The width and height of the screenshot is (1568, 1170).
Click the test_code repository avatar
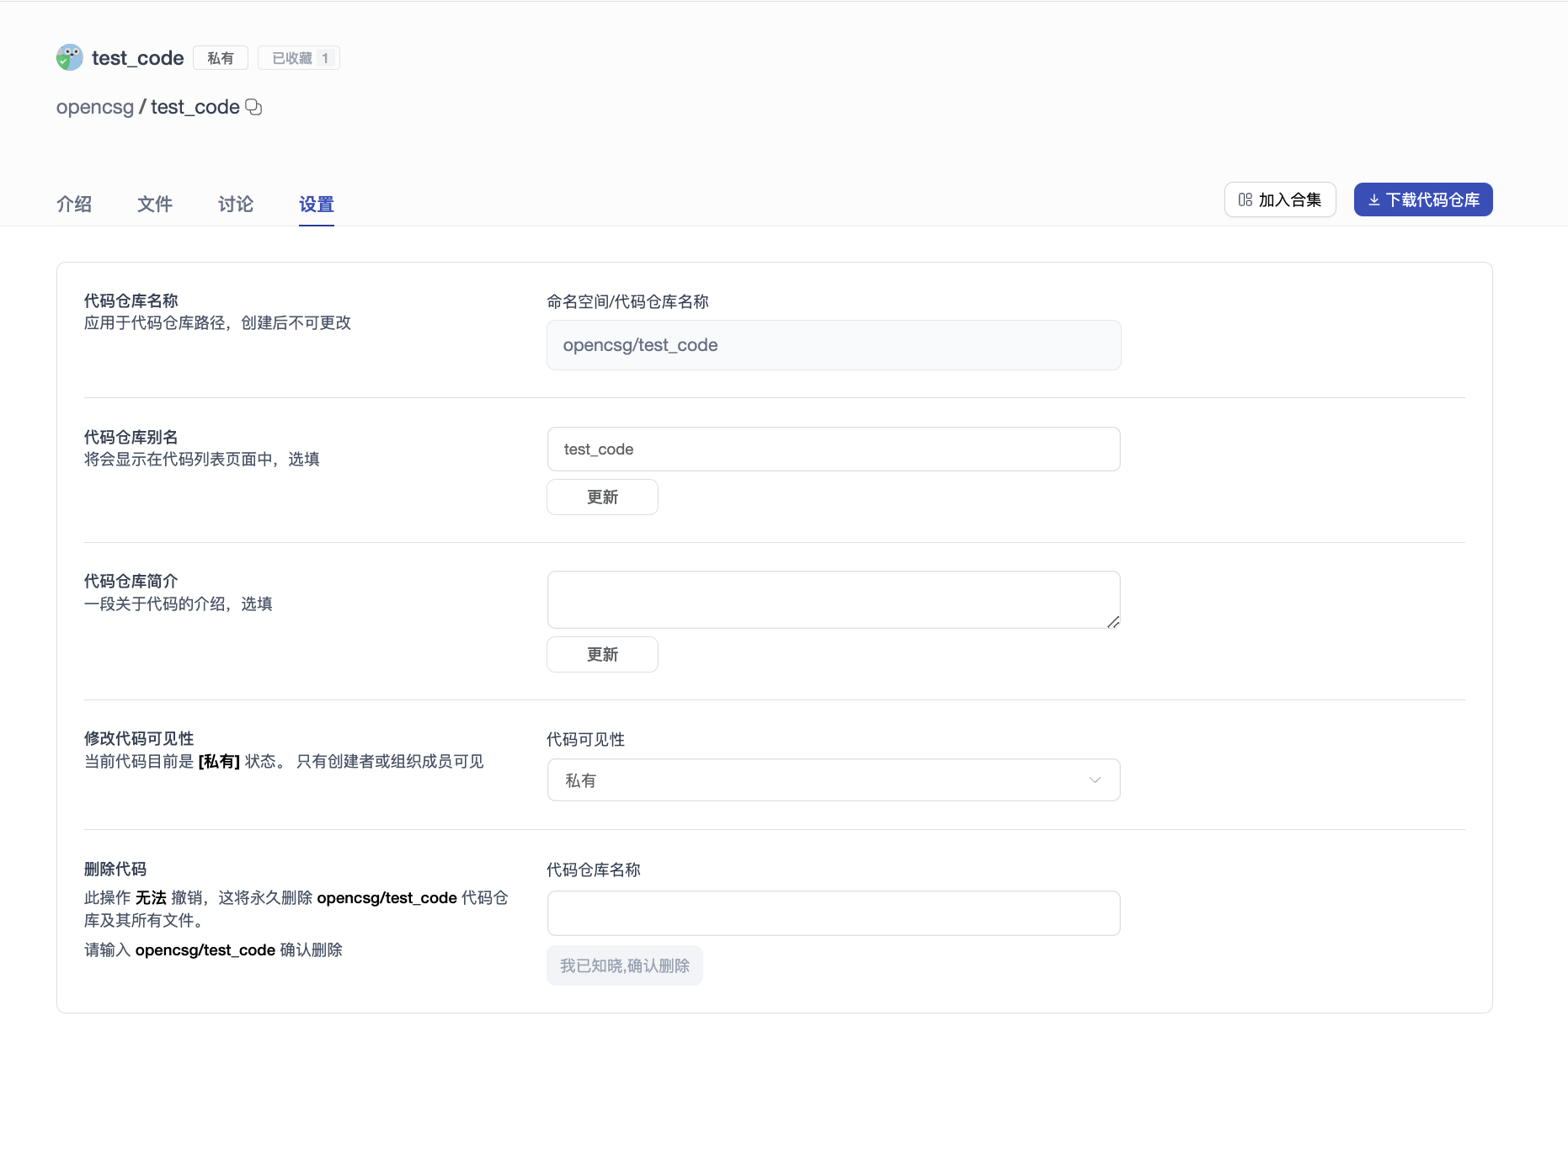[x=69, y=57]
